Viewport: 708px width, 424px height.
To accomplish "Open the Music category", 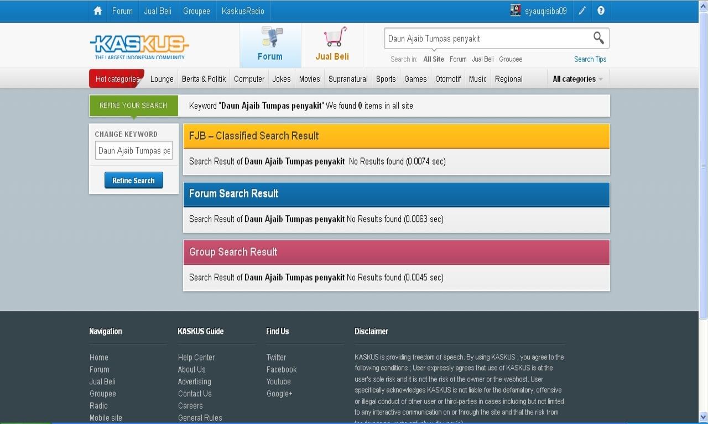I will pos(478,79).
